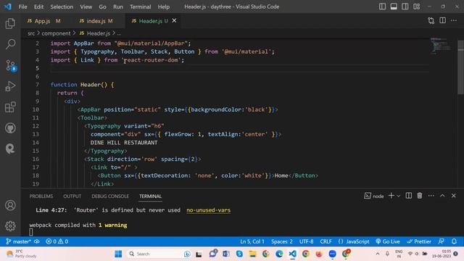The image size is (464, 261).
Task: Open the Extensions view
Action: point(10,107)
